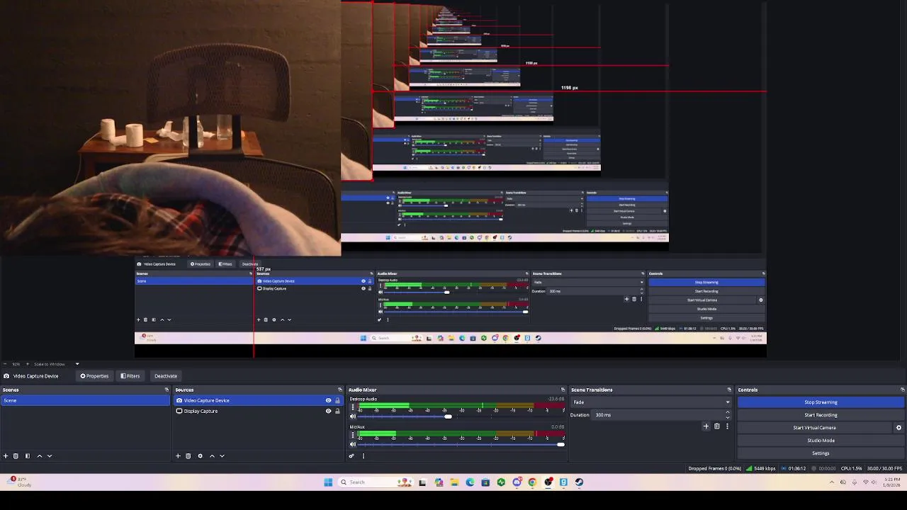
Task: Remove transition with trash icon
Action: click(716, 426)
